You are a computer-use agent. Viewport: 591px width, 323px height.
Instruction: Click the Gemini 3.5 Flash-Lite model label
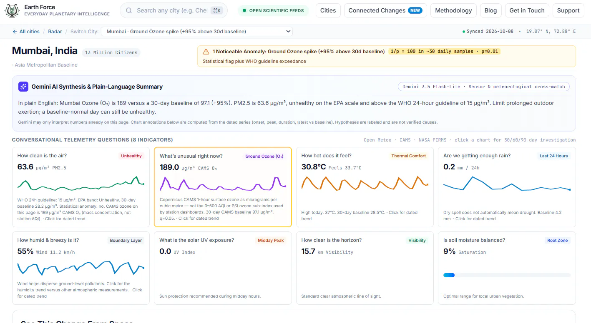(x=483, y=87)
